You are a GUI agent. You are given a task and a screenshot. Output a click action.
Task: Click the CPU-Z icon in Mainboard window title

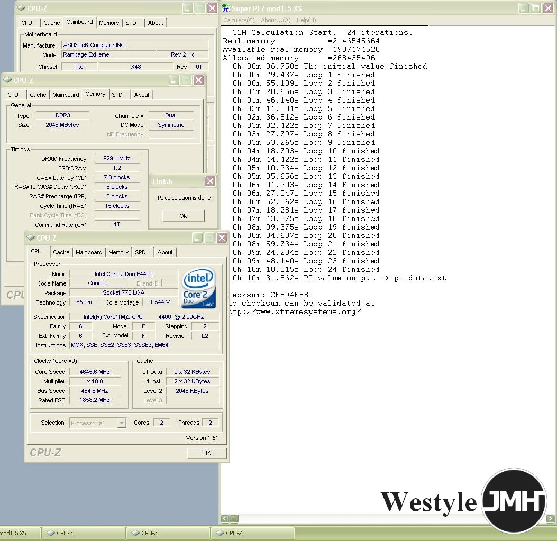21,8
